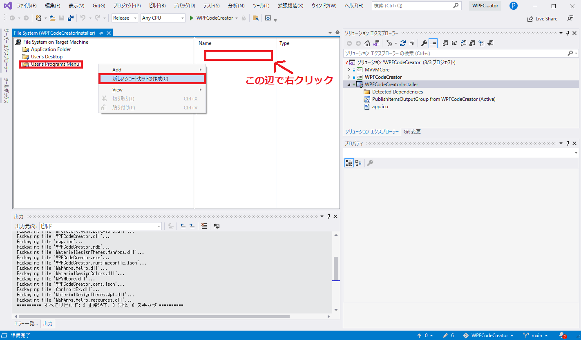Open File System Editor icon in Solution Explorer

[445, 43]
